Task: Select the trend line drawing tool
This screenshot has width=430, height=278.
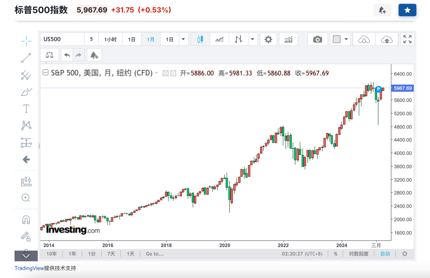Action: 26,58
